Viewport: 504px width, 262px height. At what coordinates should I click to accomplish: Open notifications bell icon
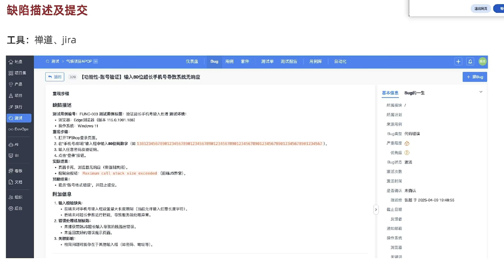pos(470,62)
